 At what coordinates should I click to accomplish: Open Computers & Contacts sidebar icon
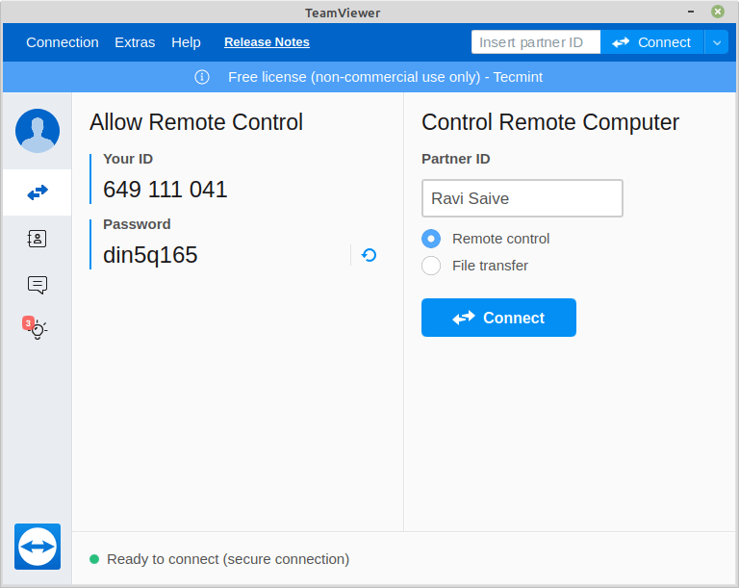click(x=37, y=239)
